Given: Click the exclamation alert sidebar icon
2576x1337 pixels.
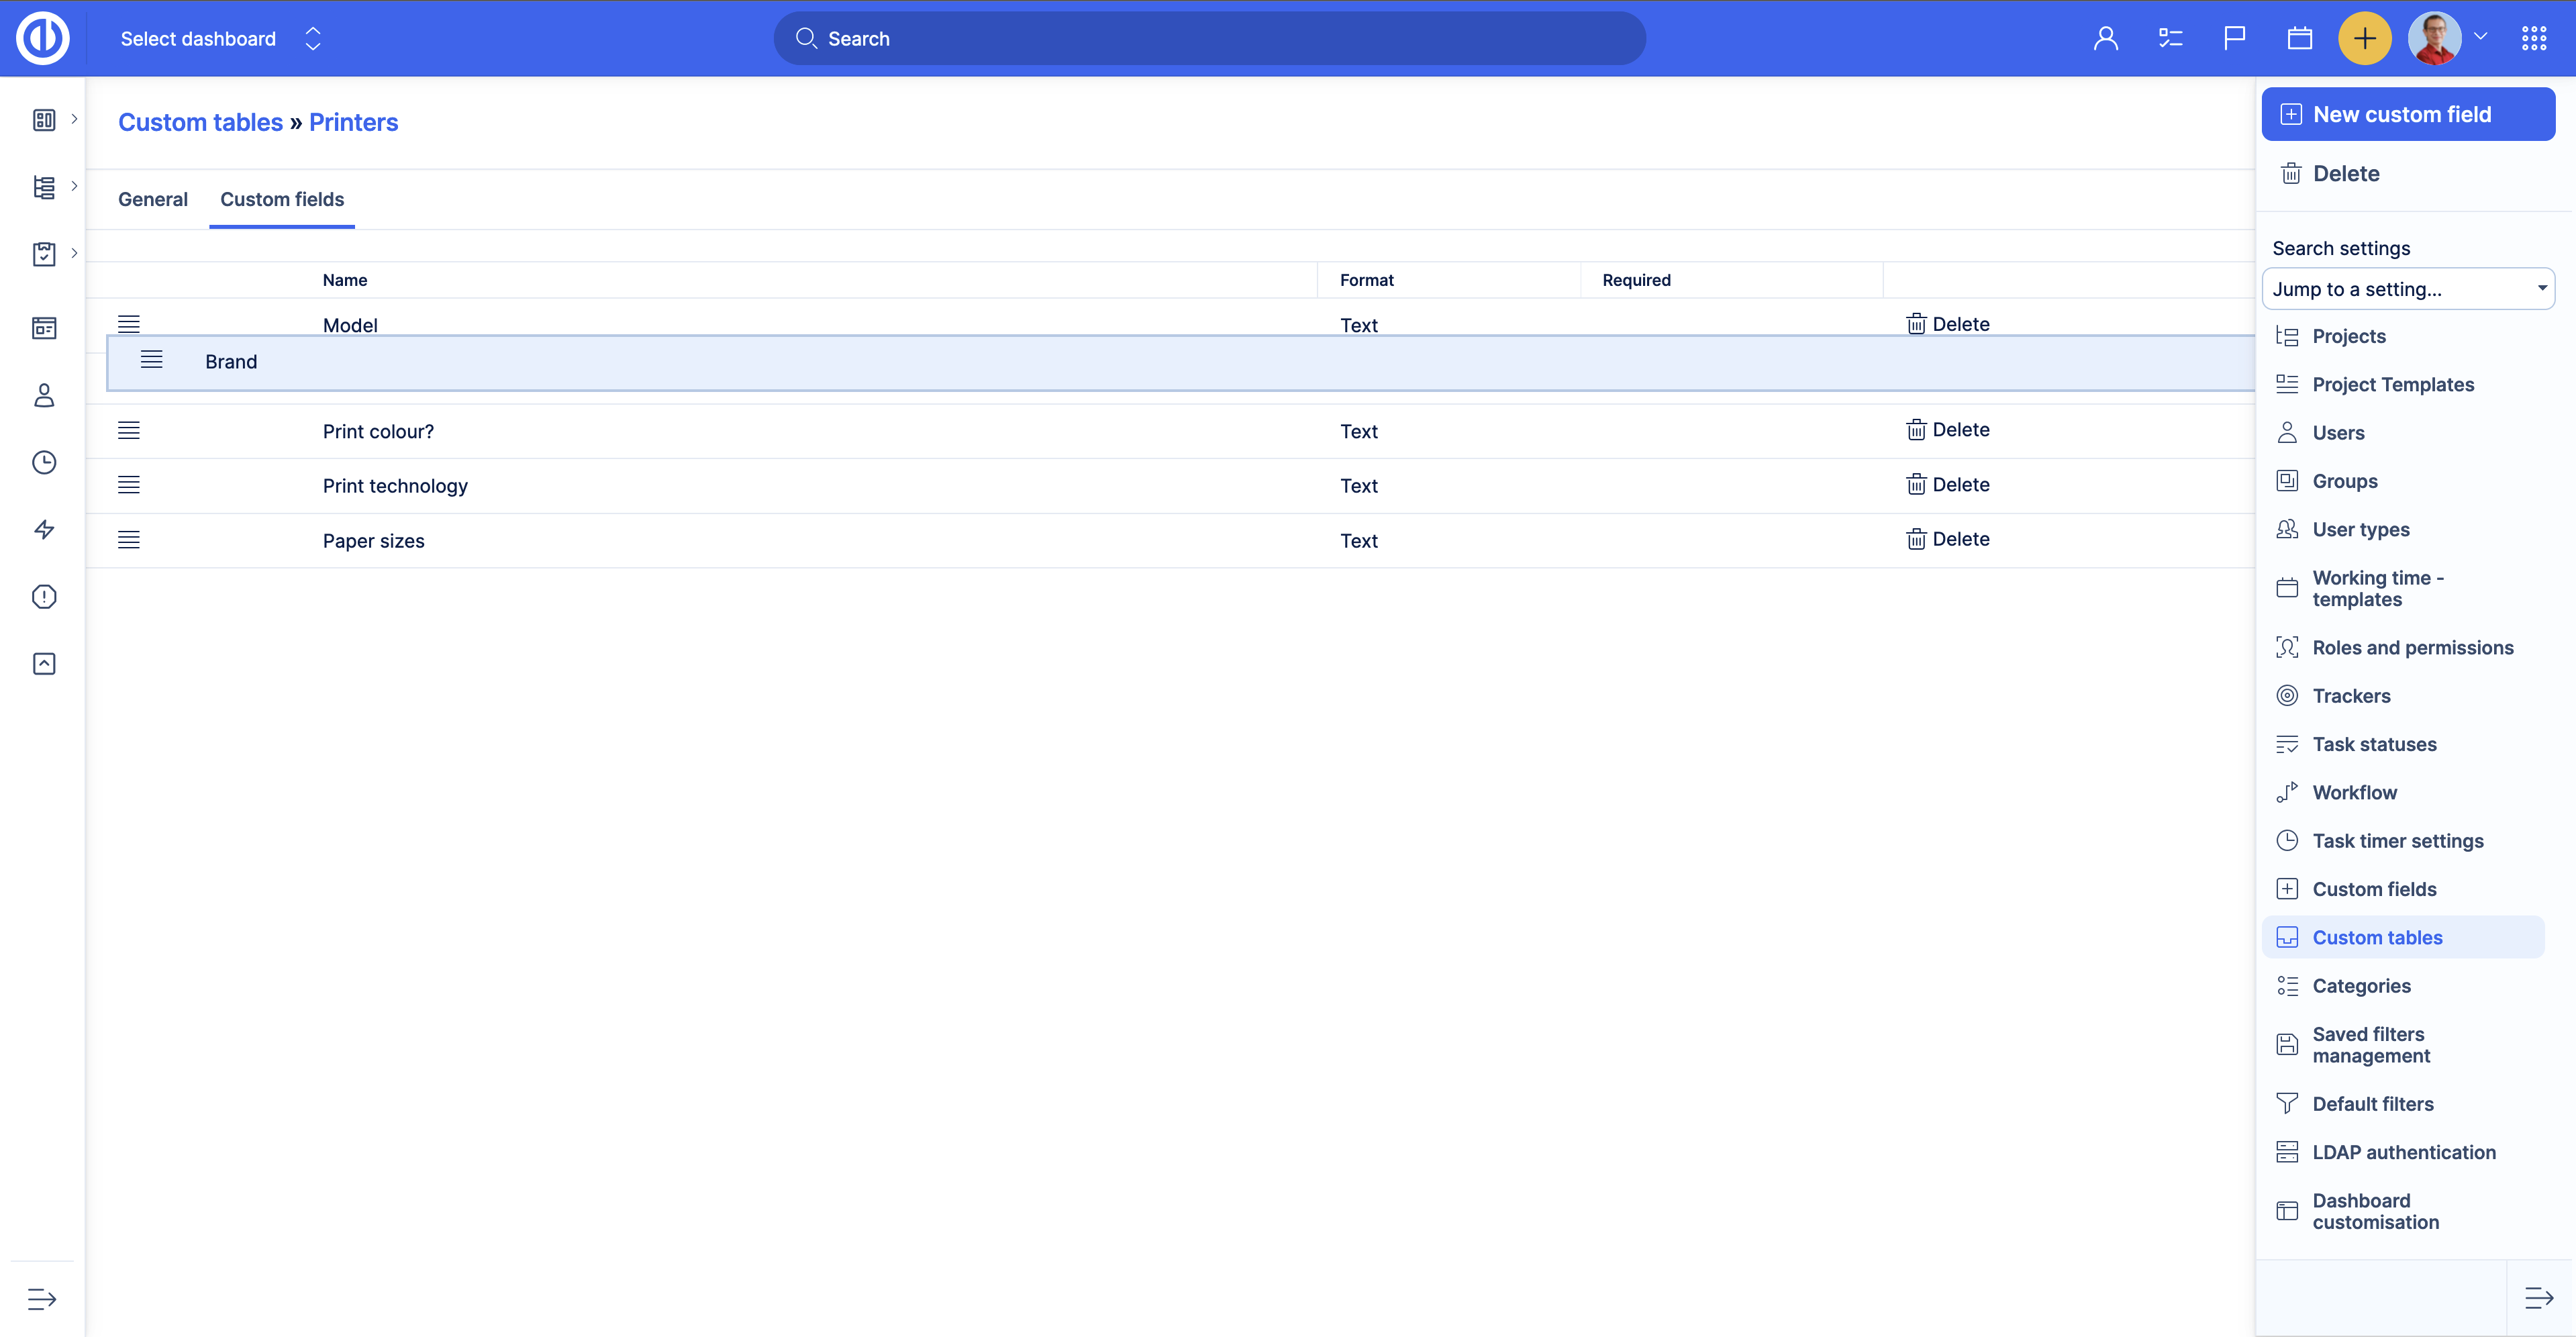Looking at the screenshot, I should (44, 597).
